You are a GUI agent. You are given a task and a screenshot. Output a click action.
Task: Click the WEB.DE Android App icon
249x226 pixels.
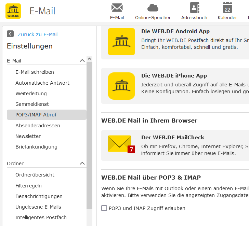coord(121,42)
